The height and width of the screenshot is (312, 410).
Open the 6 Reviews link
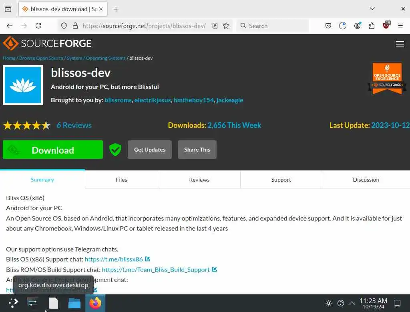tap(74, 125)
